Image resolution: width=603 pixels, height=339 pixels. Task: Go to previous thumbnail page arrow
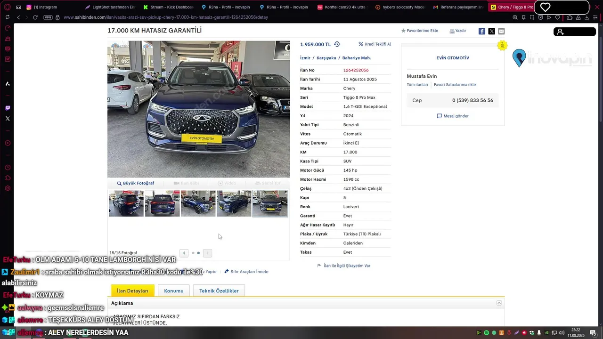[184, 253]
